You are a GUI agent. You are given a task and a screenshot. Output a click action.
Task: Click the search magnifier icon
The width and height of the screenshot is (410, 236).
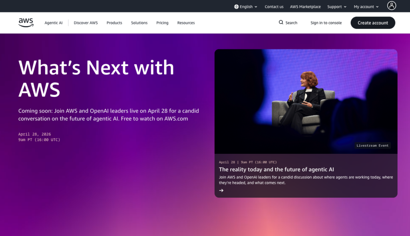click(281, 22)
